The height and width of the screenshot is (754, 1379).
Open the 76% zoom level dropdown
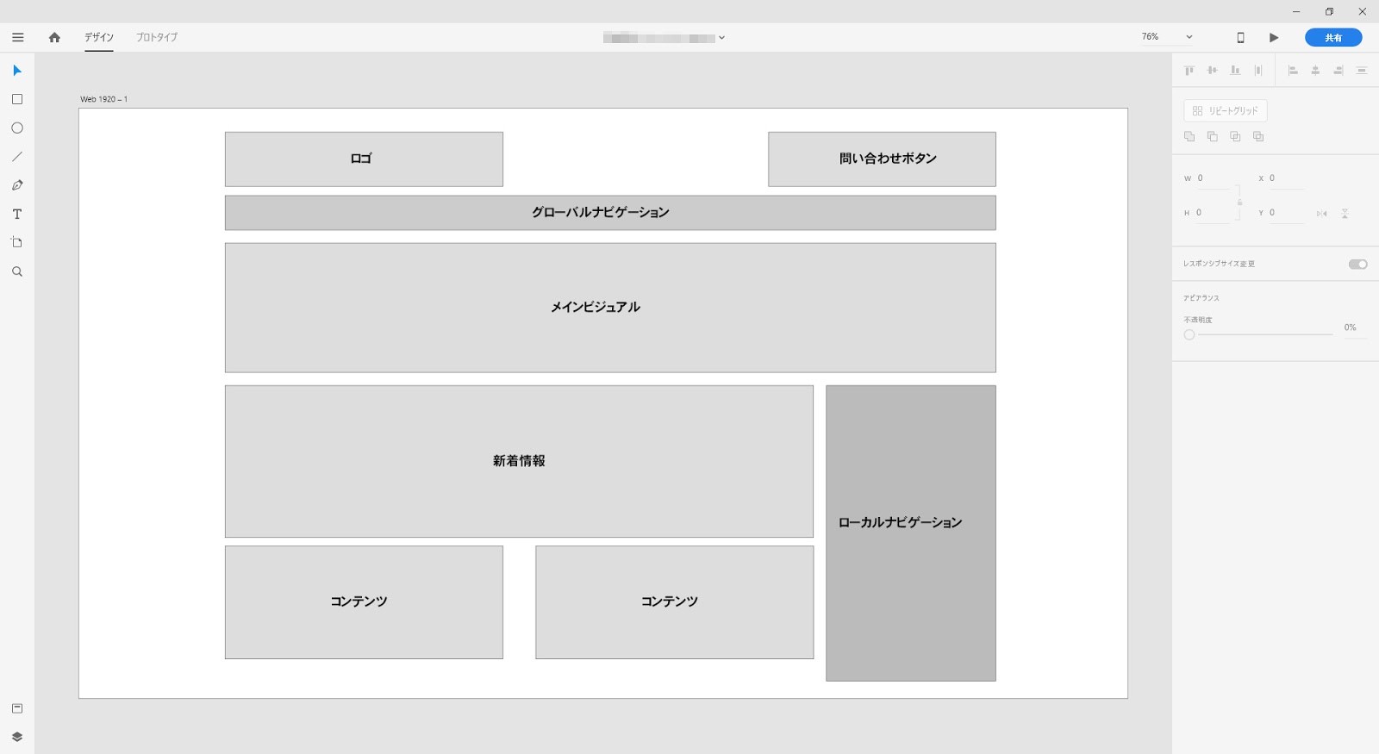pyautogui.click(x=1189, y=37)
